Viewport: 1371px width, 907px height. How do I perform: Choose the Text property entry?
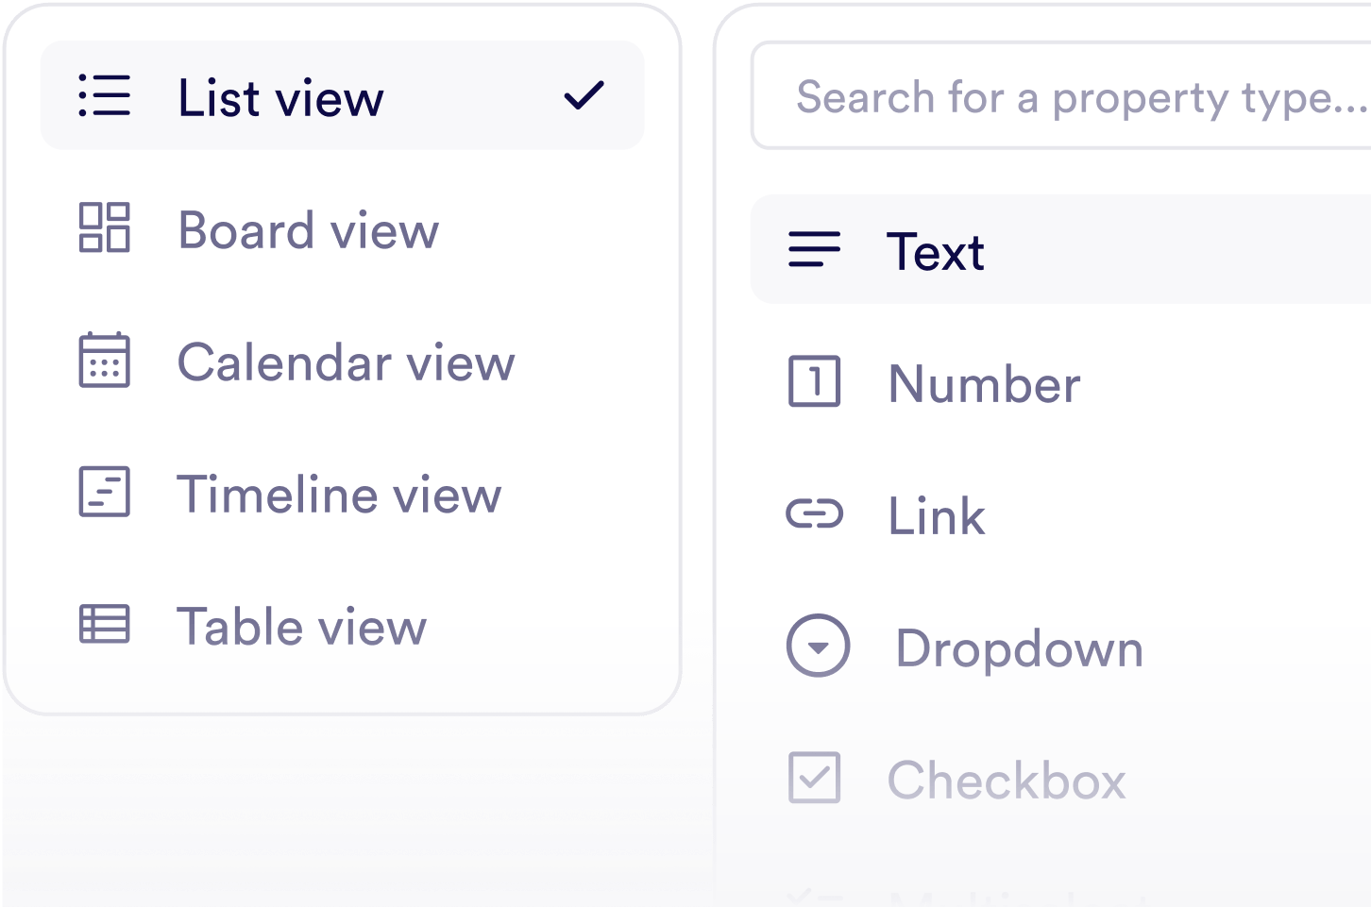coord(937,250)
